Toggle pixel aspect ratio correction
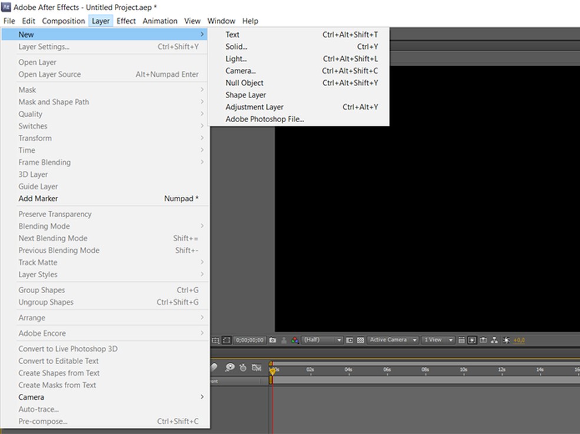 [x=462, y=340]
